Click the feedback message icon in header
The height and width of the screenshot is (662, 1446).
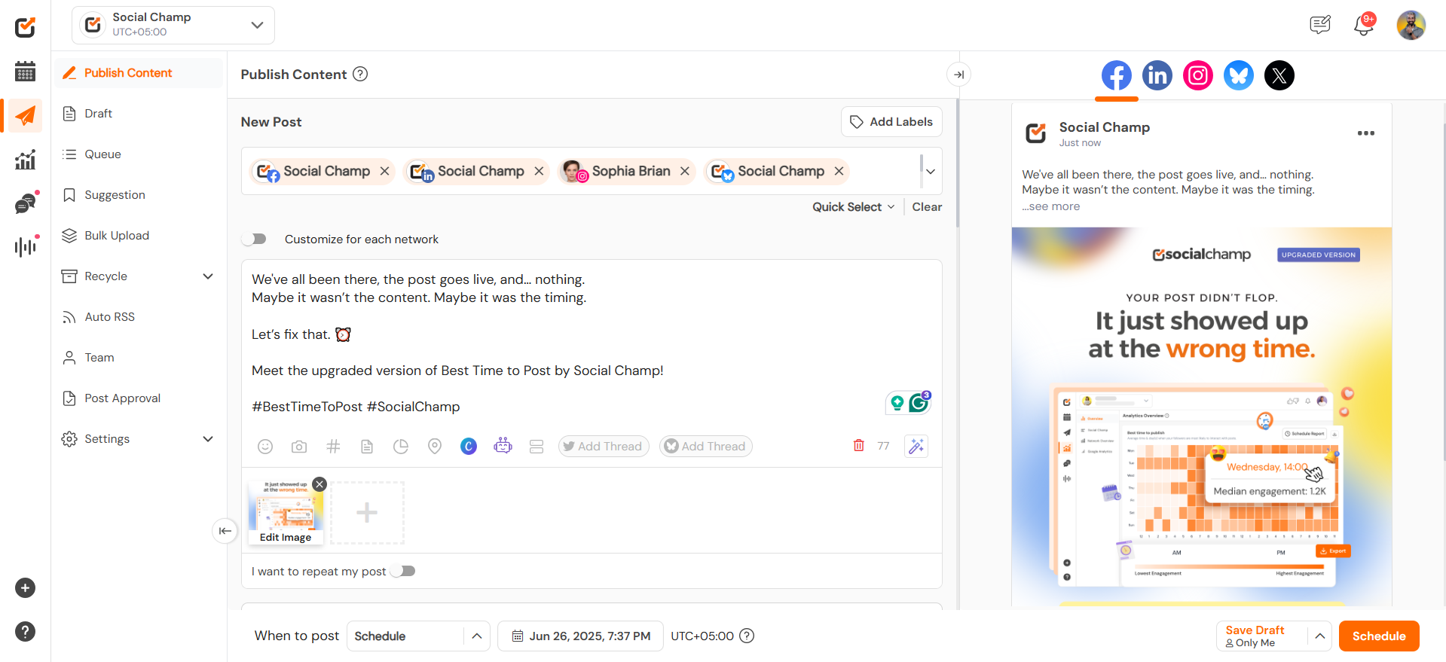pos(1320,26)
